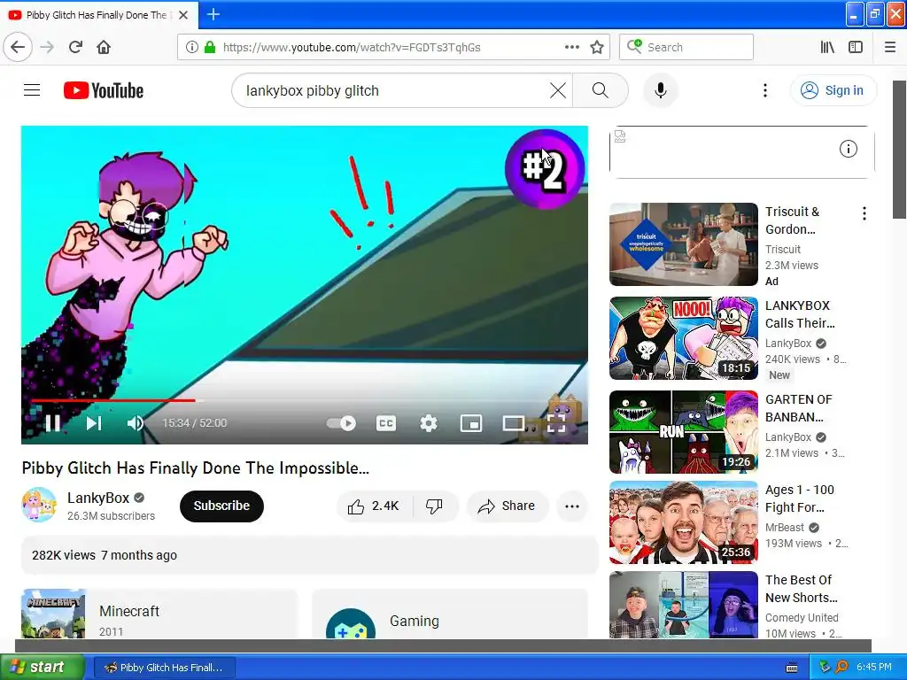Open the Gaming category card

click(450, 614)
